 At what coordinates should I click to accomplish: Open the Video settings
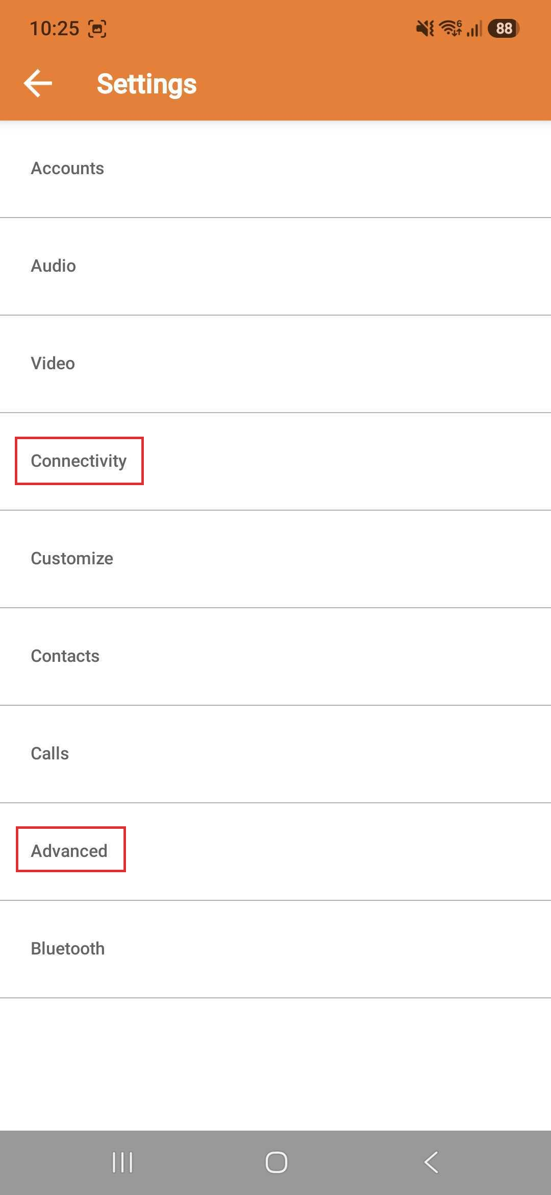(x=275, y=364)
